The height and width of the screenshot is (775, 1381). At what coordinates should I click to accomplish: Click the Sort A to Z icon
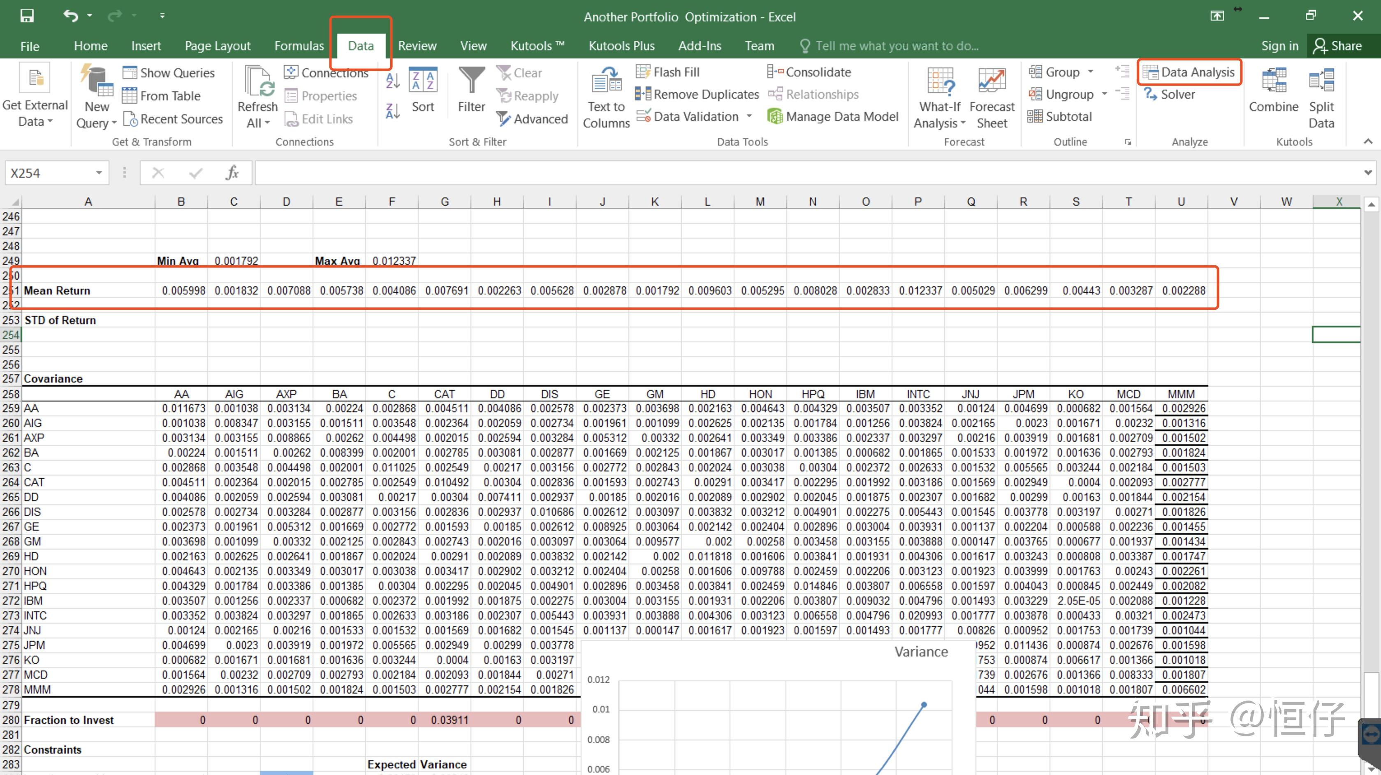(392, 81)
